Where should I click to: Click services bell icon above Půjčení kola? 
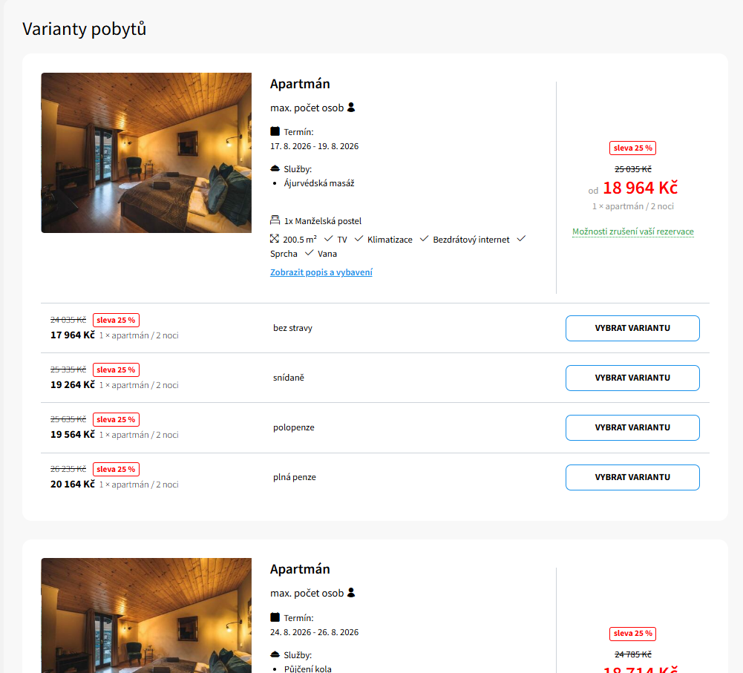275,654
